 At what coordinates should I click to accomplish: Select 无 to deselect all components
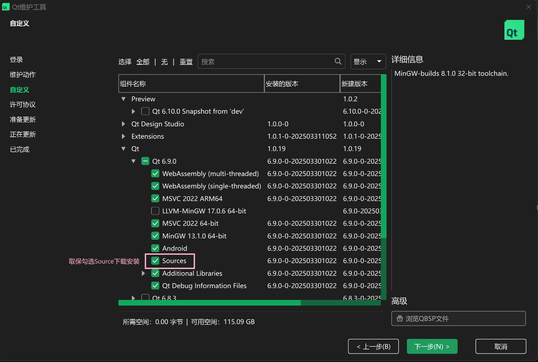click(x=165, y=62)
